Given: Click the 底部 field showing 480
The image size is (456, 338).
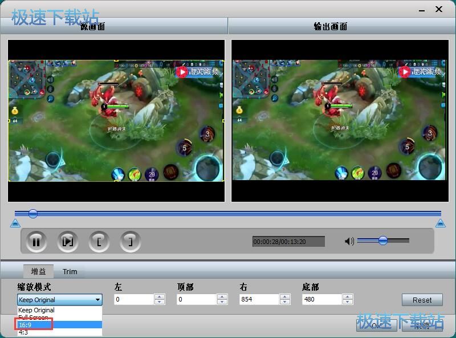Looking at the screenshot, I should 322,299.
